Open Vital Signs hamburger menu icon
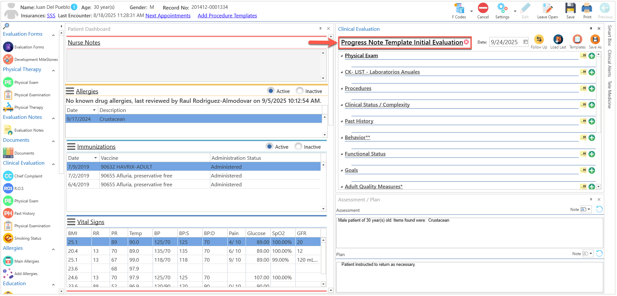This screenshot has width=617, height=296. point(71,222)
